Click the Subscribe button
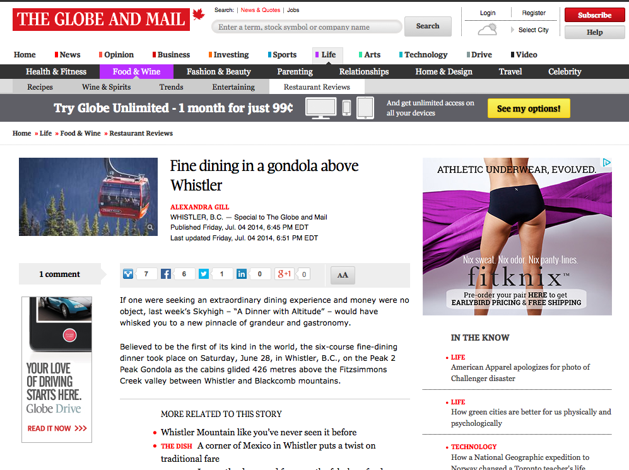Viewport: 629px width, 470px height. pos(594,15)
